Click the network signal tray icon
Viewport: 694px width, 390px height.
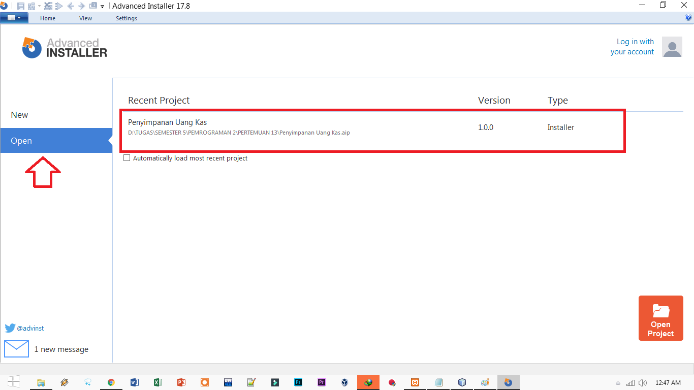tap(630, 383)
